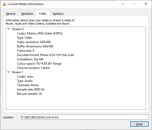
Task: Minimize the Current Media Information window
Action: click(123, 4)
